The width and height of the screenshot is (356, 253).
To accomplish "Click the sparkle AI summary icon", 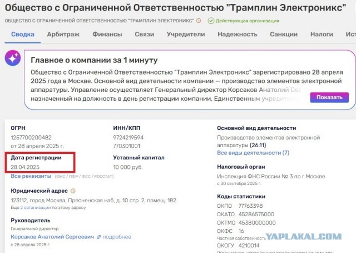I will pos(13,58).
